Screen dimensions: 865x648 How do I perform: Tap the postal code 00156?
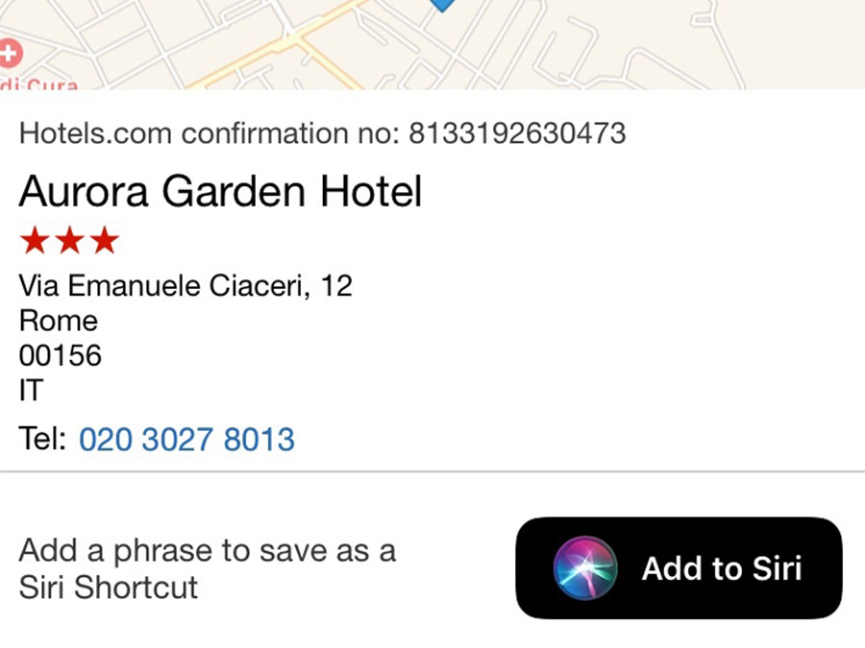[60, 356]
